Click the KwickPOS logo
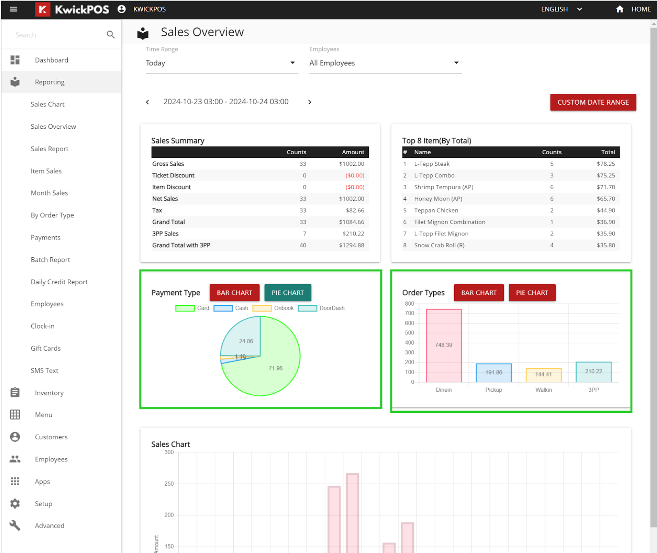Screen dimensions: 657x553 [x=72, y=9]
